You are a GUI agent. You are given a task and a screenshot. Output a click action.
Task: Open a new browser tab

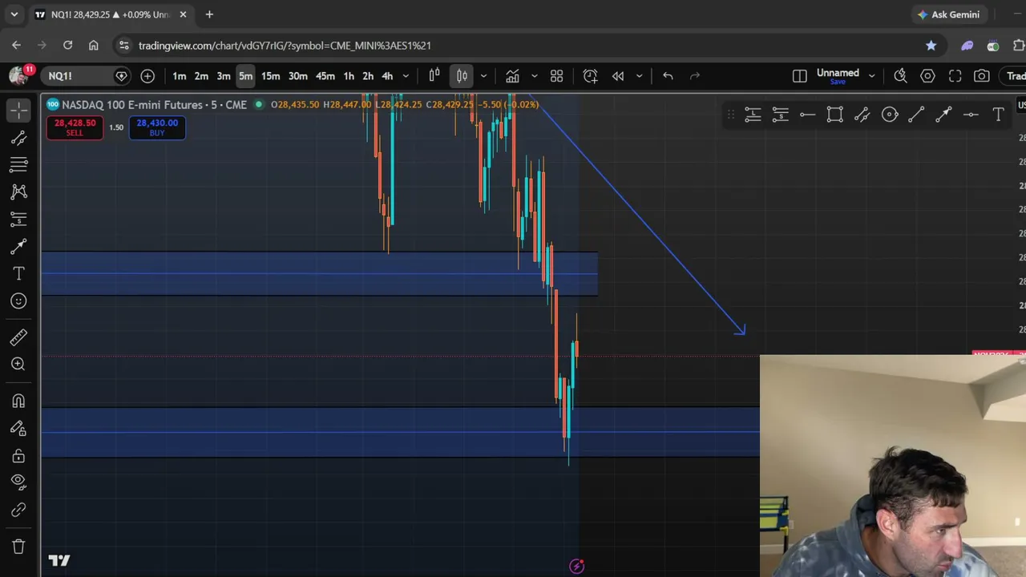tap(209, 14)
